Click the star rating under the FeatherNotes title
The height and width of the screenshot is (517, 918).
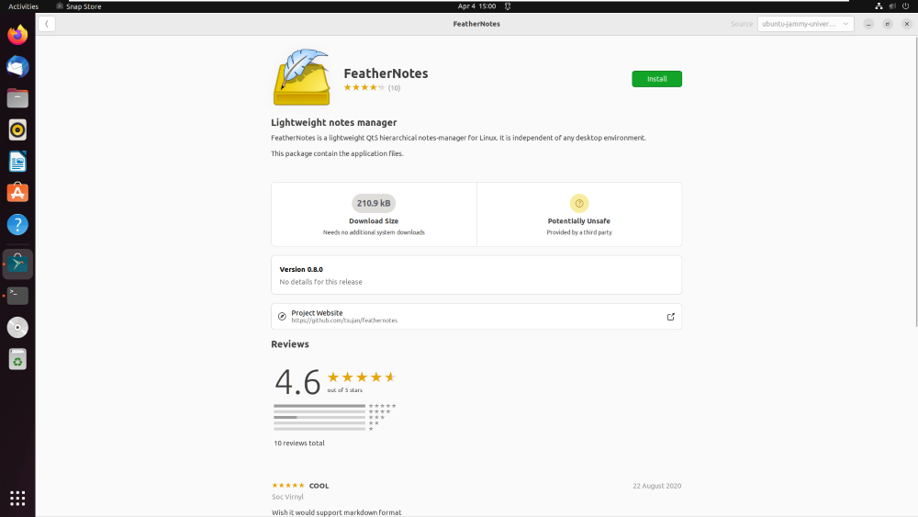[x=364, y=88]
